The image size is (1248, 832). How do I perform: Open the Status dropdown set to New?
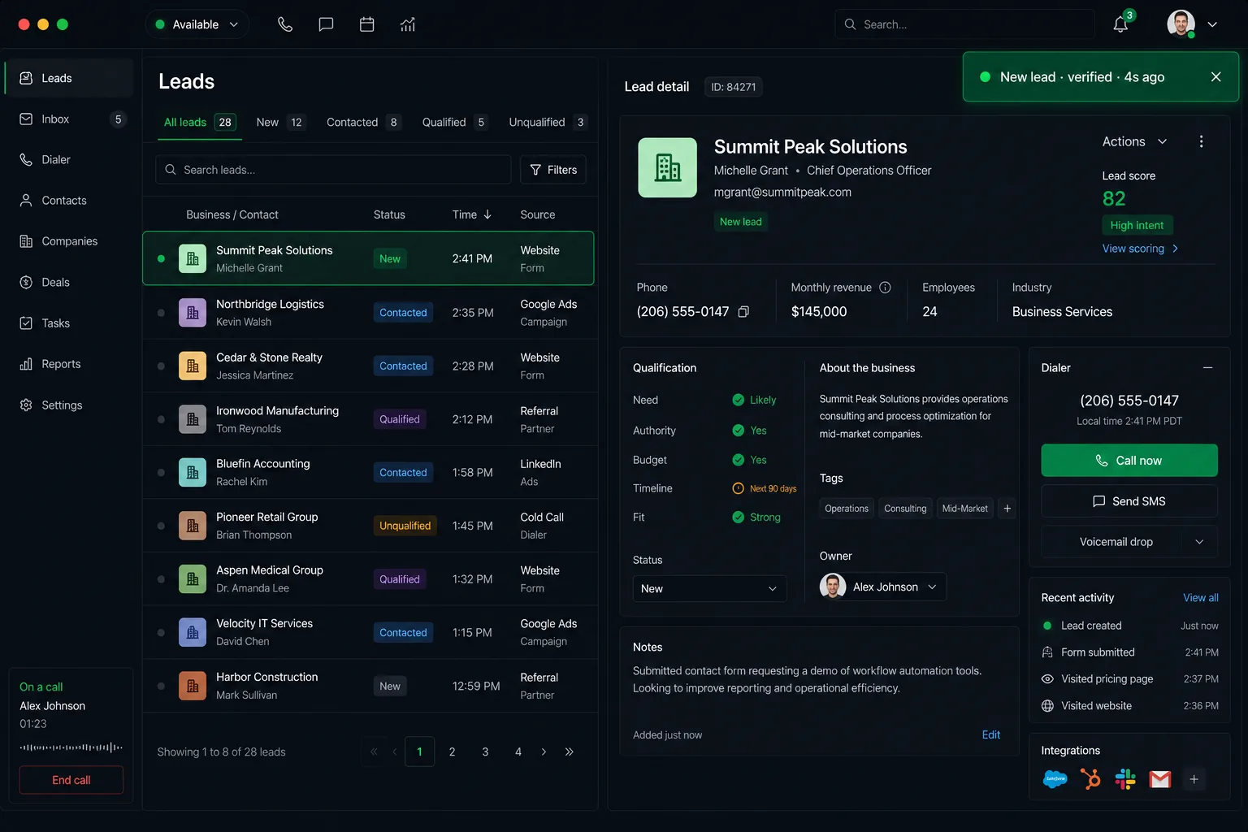pos(709,589)
